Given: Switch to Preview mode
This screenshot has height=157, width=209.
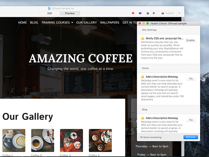Looking at the screenshot, I should click(70, 13).
